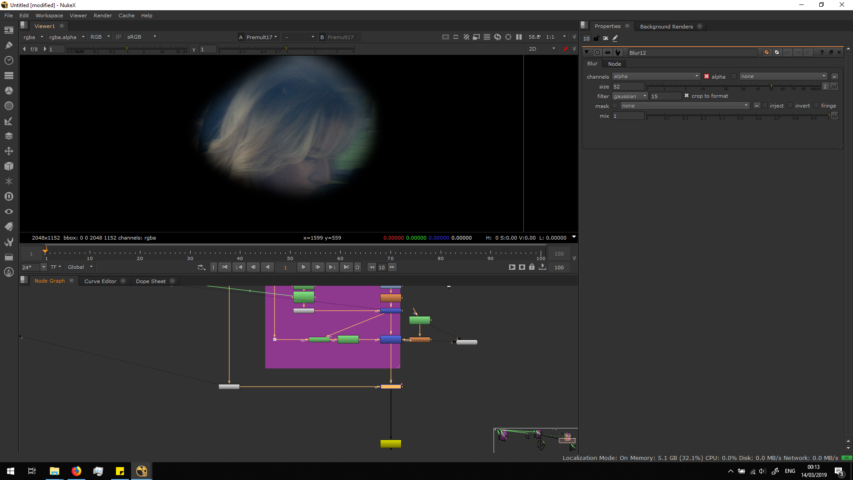The image size is (853, 480).
Task: Open the Time nodes clock icon
Action: pyautogui.click(x=8, y=60)
